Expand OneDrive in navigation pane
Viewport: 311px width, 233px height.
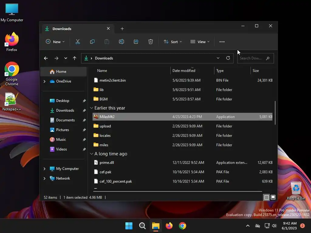(x=44, y=81)
